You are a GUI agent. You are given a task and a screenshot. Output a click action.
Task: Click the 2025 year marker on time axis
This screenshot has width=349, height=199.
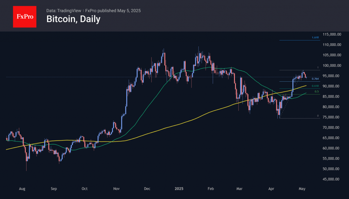[x=179, y=188]
